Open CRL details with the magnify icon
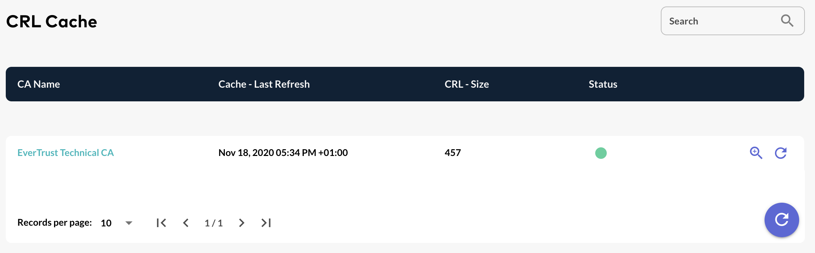Viewport: 815px width, 253px height. (x=756, y=153)
